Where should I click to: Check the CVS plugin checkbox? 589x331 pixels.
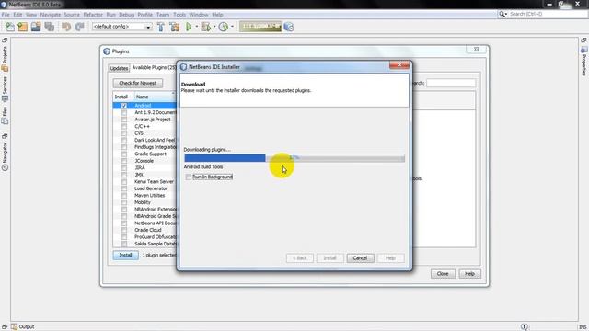(x=124, y=133)
